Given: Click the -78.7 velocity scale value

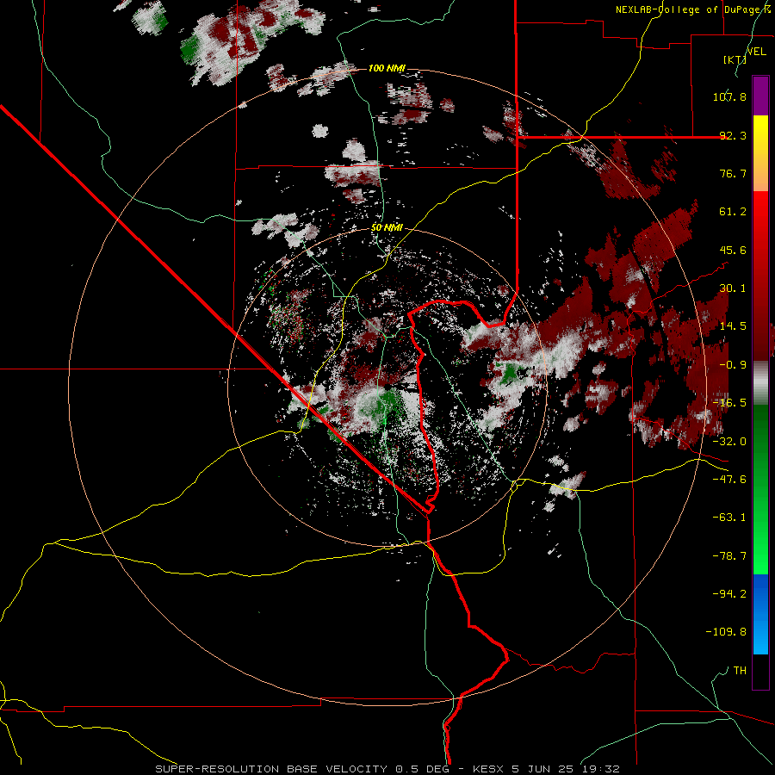Looking at the screenshot, I should 729,556.
